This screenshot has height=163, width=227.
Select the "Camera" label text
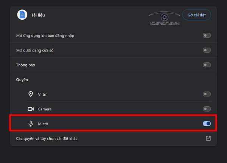(45, 109)
